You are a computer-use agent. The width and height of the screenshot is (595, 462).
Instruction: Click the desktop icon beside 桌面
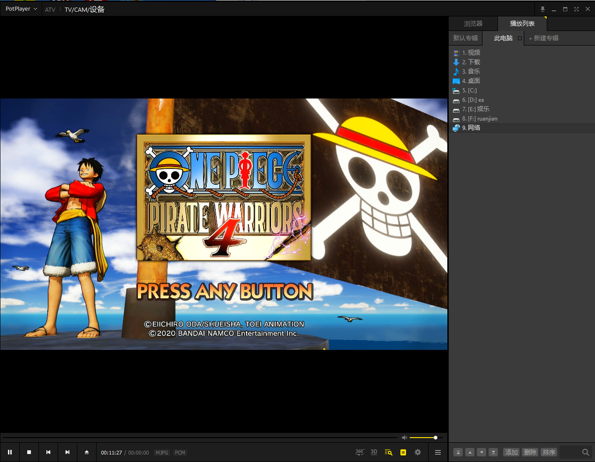(456, 81)
